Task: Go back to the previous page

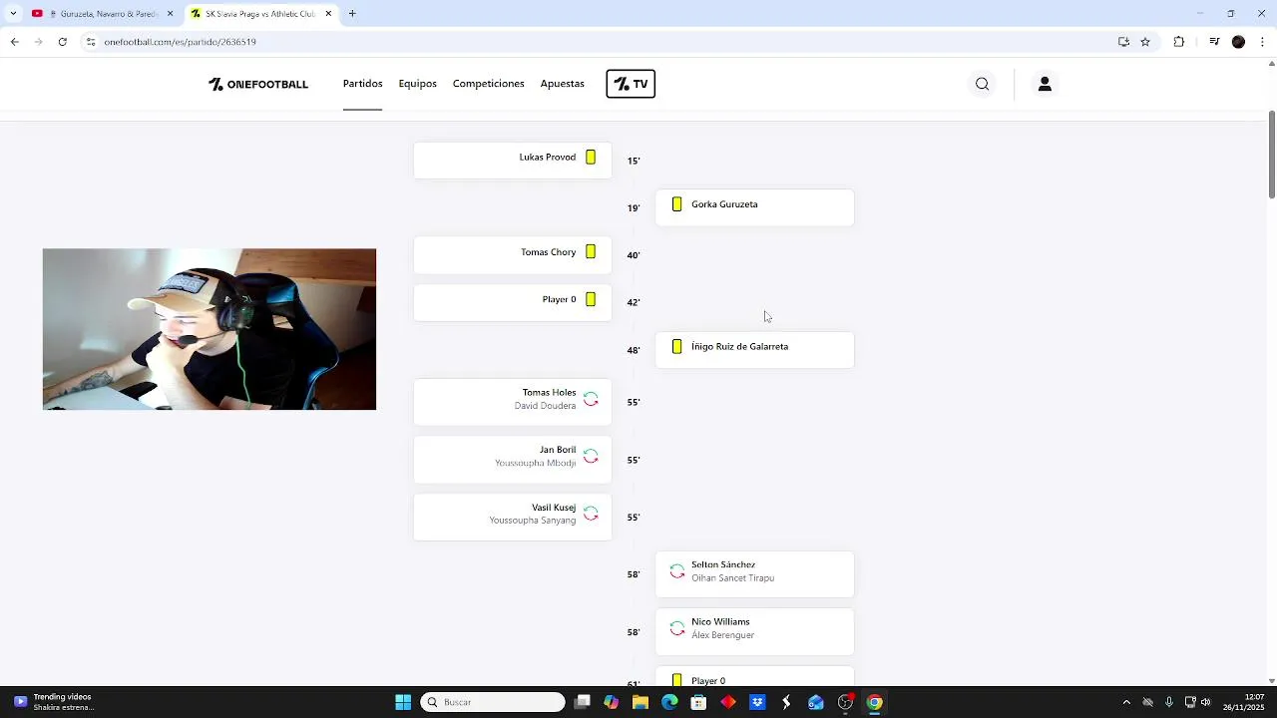Action: 14,42
